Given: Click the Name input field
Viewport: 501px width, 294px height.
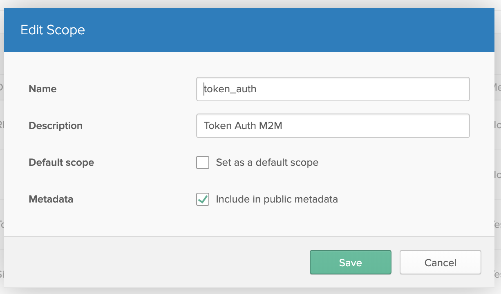Looking at the screenshot, I should pos(333,89).
